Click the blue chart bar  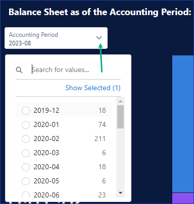183,124
